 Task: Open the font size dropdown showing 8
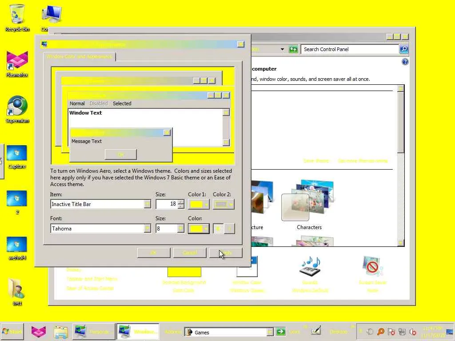click(180, 229)
